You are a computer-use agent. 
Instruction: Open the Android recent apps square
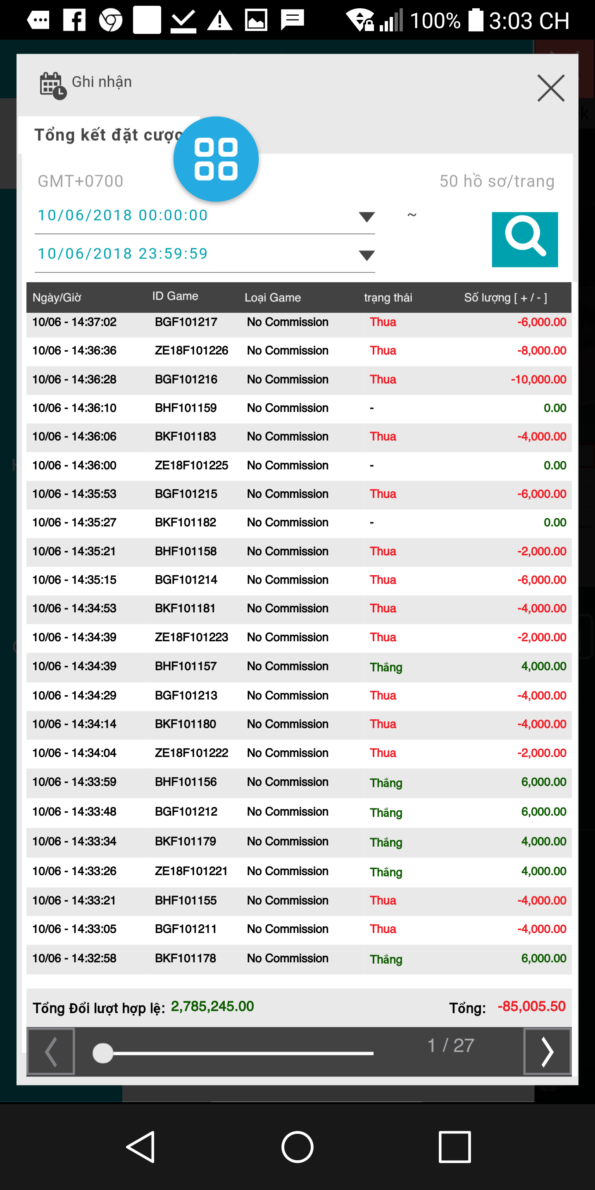pos(454,1147)
